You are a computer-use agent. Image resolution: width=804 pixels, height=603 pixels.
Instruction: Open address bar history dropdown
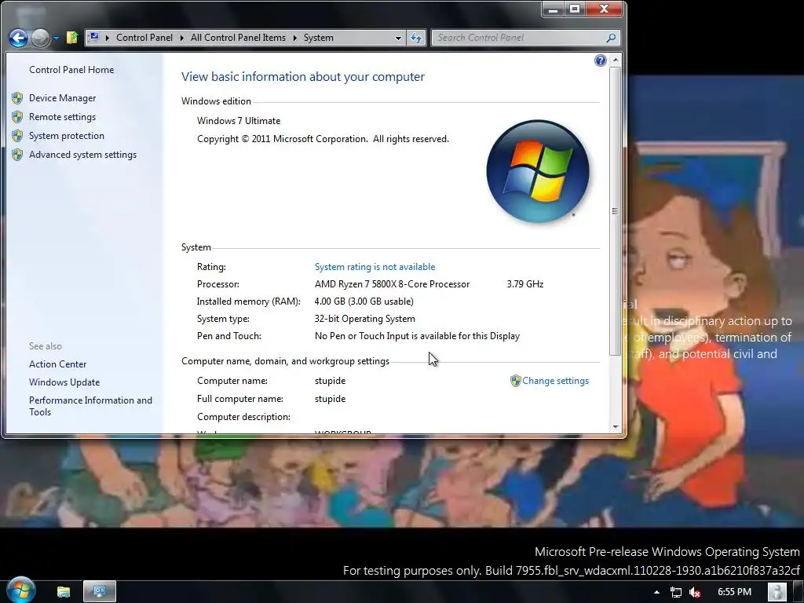tap(398, 38)
